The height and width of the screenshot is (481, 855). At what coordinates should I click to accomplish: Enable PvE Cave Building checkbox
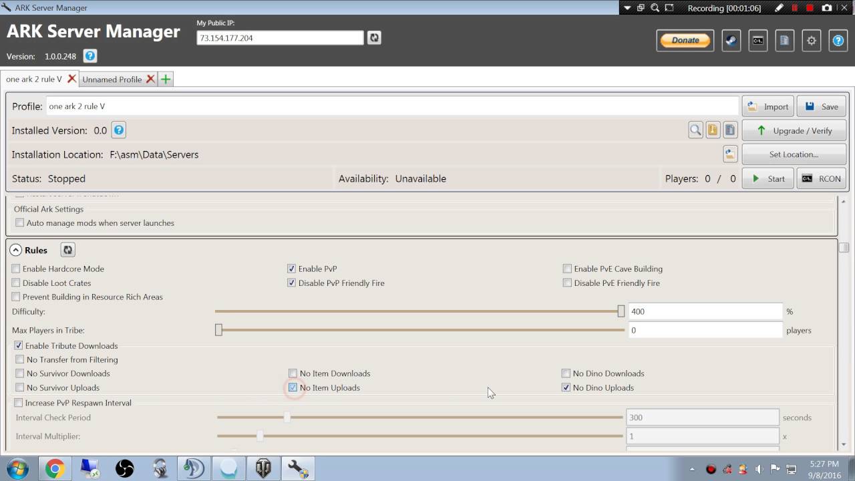coord(567,269)
